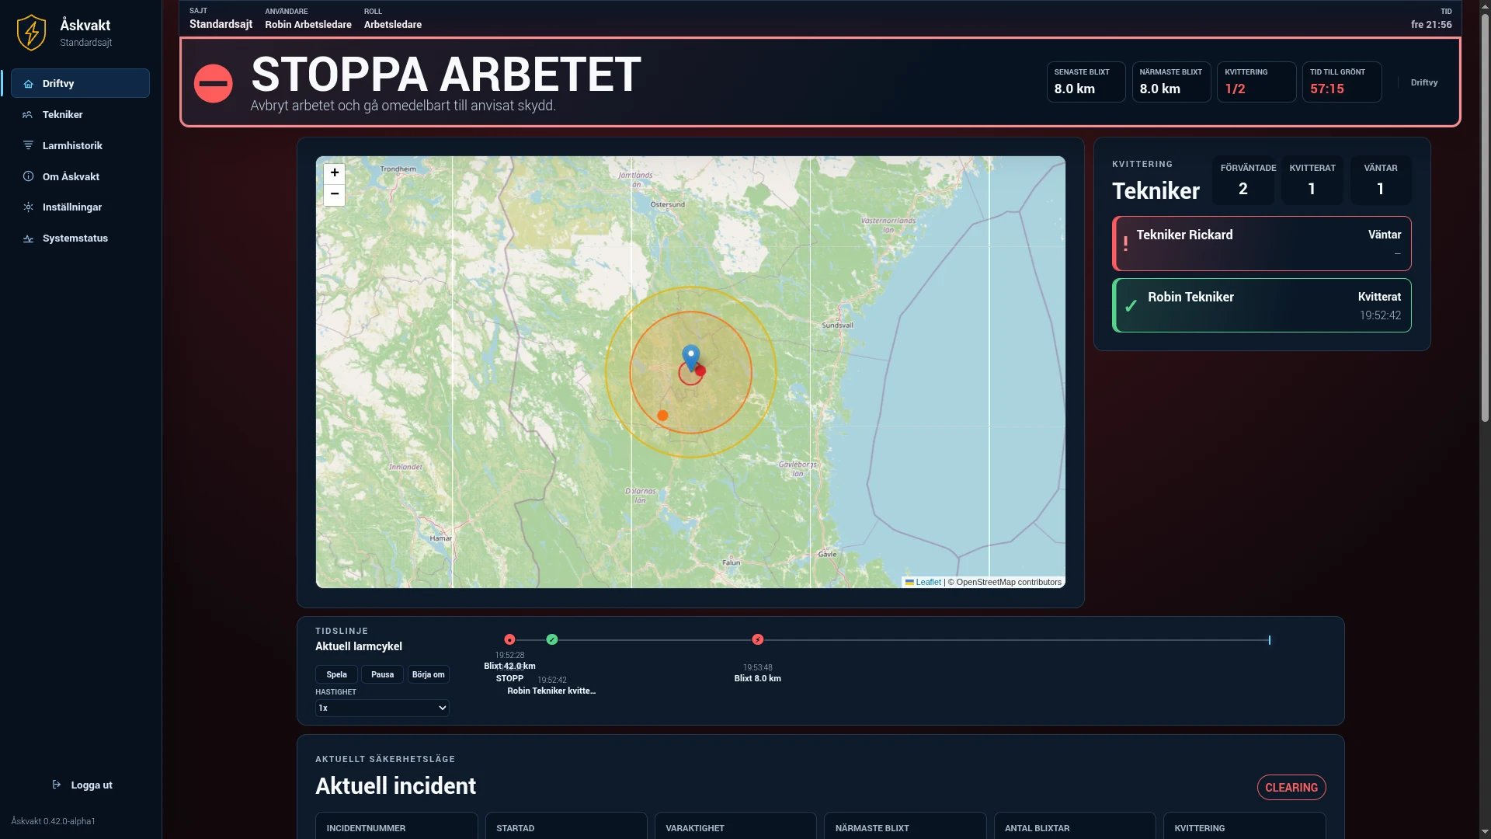The height and width of the screenshot is (839, 1491).
Task: Click the Driftvy home icon
Action: click(28, 84)
